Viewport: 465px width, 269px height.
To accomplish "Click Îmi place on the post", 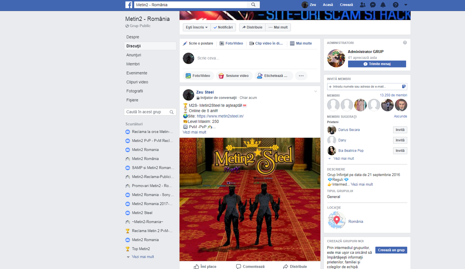I will click(205, 266).
